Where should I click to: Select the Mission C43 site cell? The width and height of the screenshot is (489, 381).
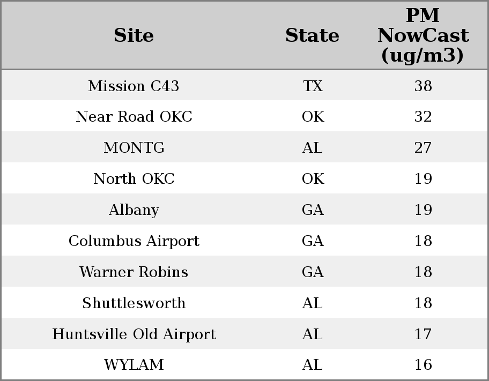click(x=134, y=86)
